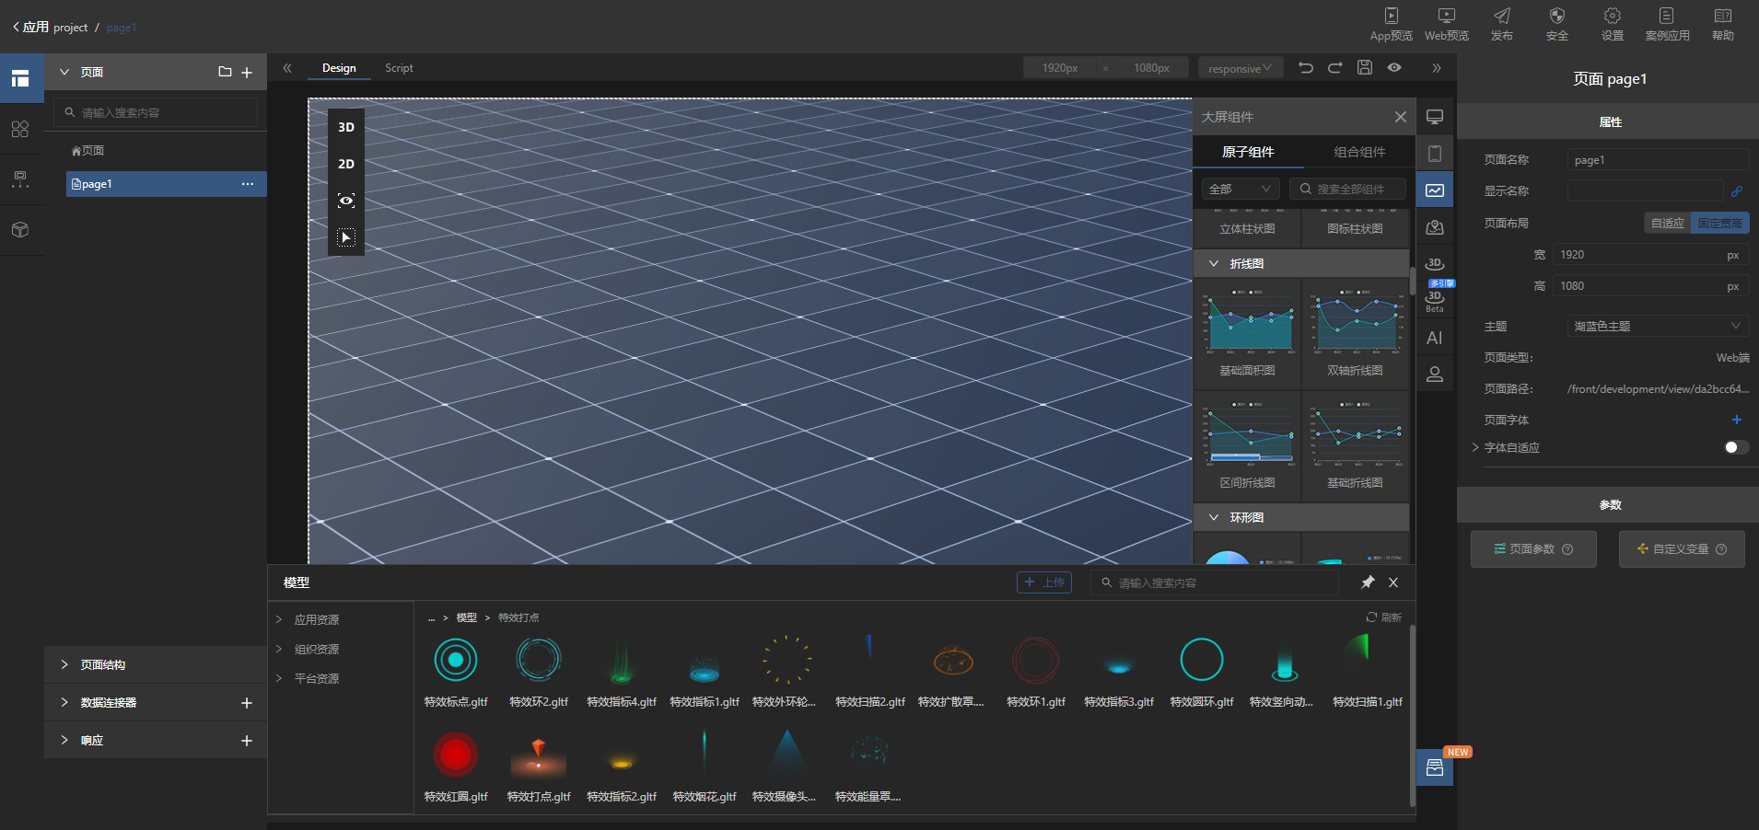Collapse right panel with double chevron
This screenshot has width=1759, height=830.
1437,68
